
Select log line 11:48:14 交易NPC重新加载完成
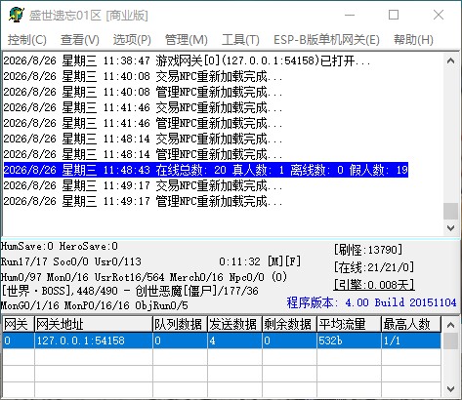(143, 139)
